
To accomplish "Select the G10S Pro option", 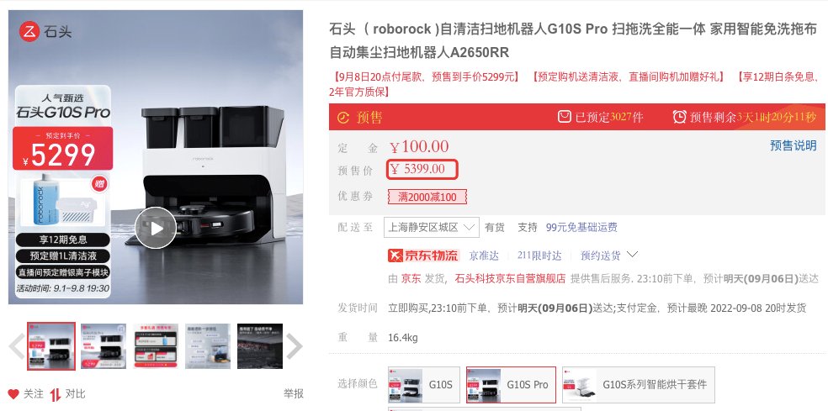I will pyautogui.click(x=511, y=385).
